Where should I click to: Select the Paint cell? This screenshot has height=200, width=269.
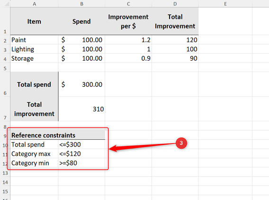pyautogui.click(x=34, y=40)
